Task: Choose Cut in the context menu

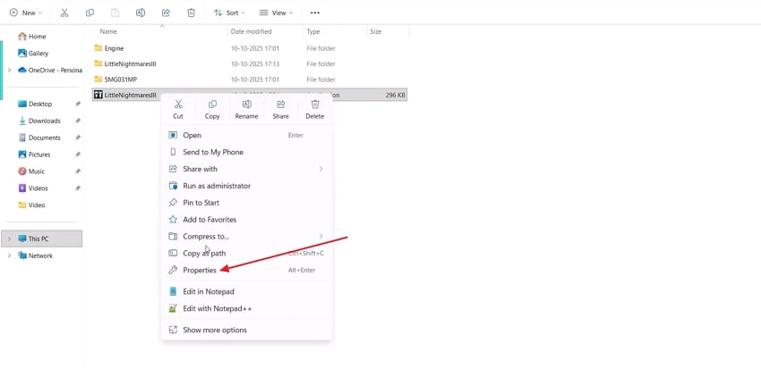Action: coord(178,110)
